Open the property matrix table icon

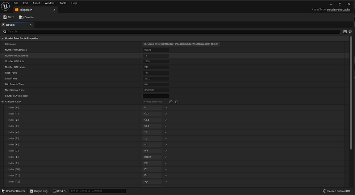345,32
